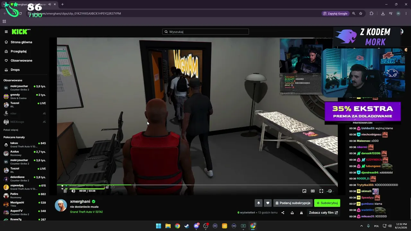Click djandreas94 username in chat
411x231 pixels.
point(370,173)
